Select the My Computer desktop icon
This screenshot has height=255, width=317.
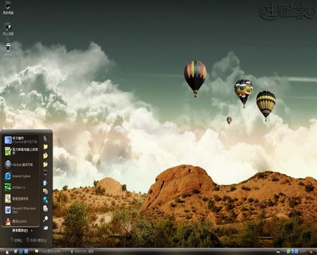coord(8,7)
